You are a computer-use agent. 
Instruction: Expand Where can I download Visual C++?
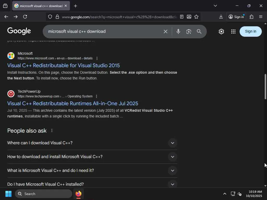pos(92,143)
